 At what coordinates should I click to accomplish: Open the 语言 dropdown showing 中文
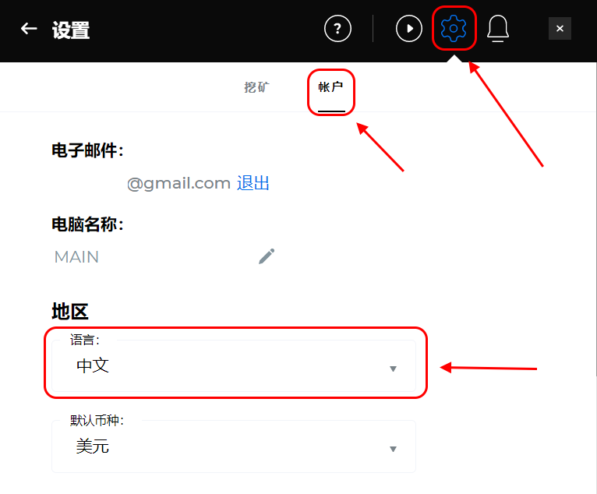(233, 365)
